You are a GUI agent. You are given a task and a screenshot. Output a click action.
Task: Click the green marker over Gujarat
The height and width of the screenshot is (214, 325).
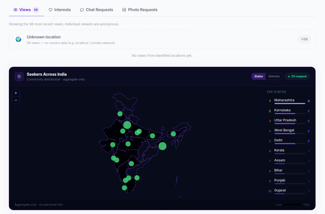point(113,145)
